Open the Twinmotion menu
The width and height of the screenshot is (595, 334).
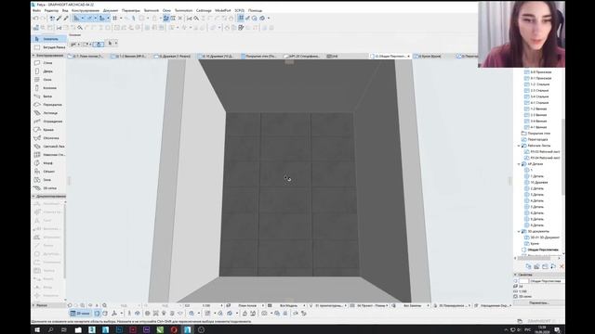[183, 10]
